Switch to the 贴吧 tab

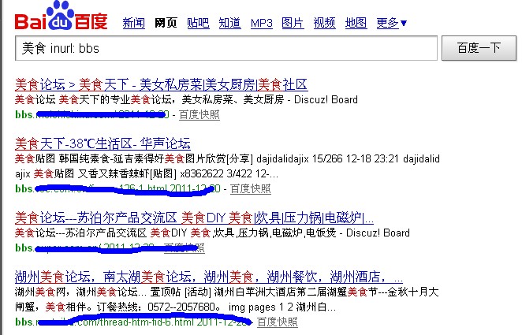tap(198, 23)
